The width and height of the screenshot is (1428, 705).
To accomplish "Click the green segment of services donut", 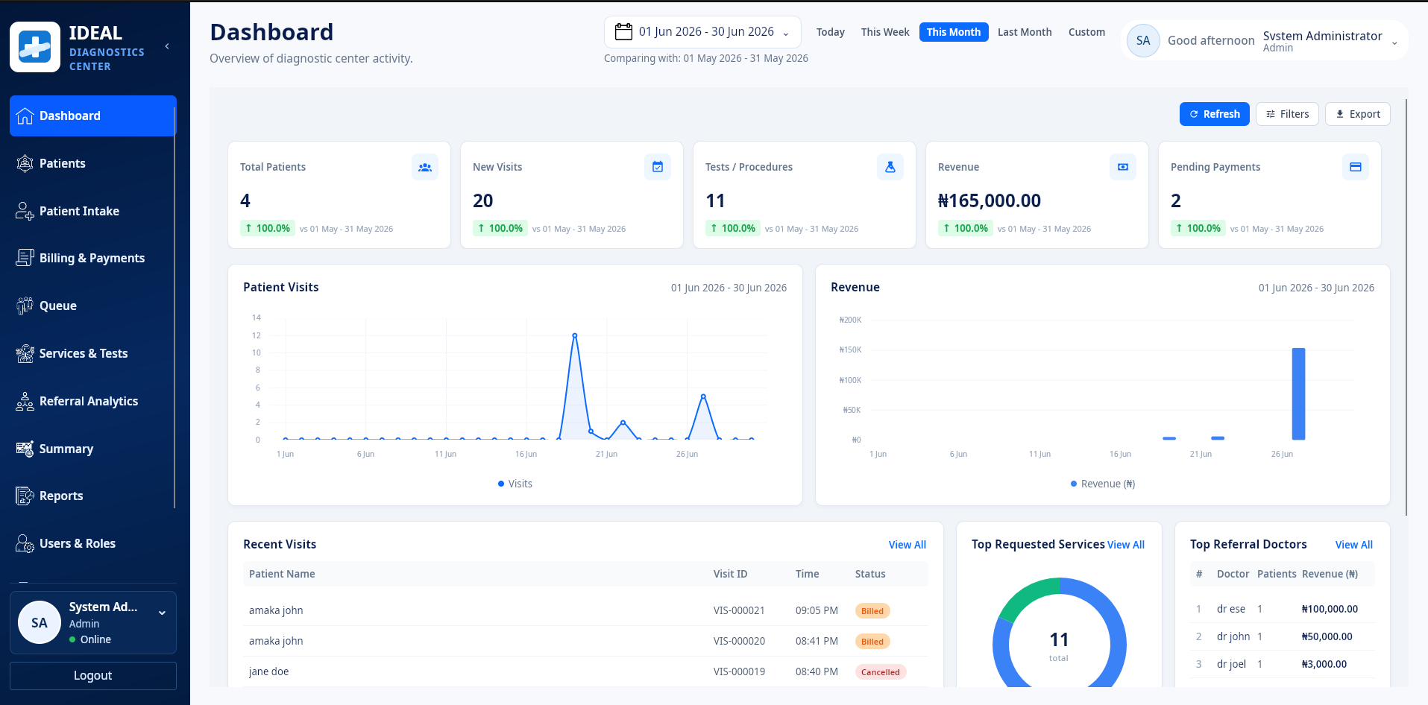I will (x=1025, y=598).
